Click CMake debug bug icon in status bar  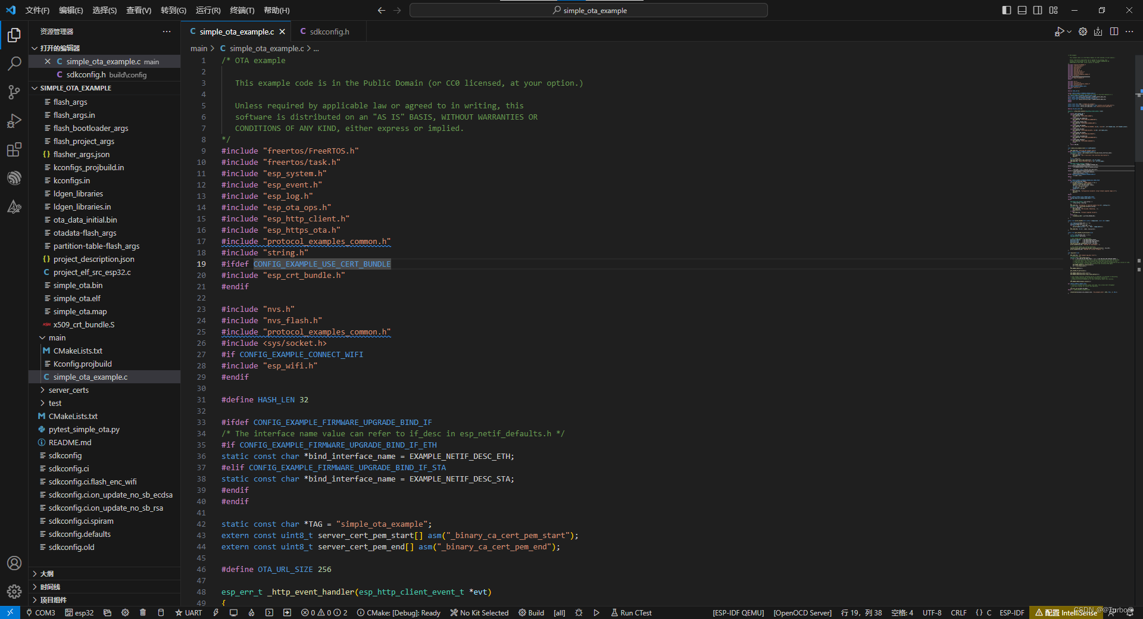click(579, 612)
